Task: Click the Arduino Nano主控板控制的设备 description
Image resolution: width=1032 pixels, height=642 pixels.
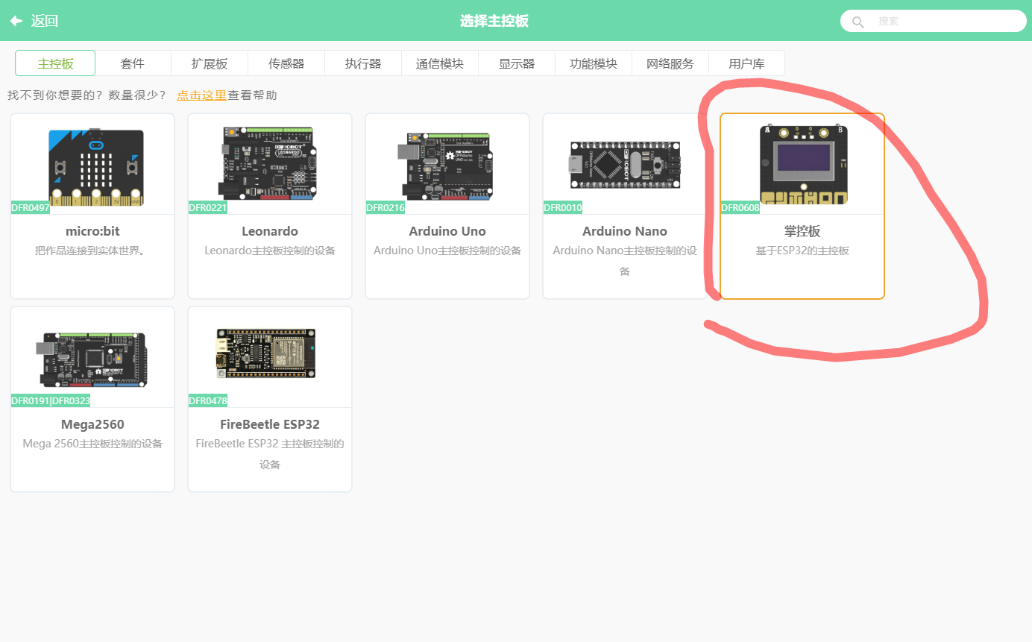Action: pyautogui.click(x=625, y=261)
